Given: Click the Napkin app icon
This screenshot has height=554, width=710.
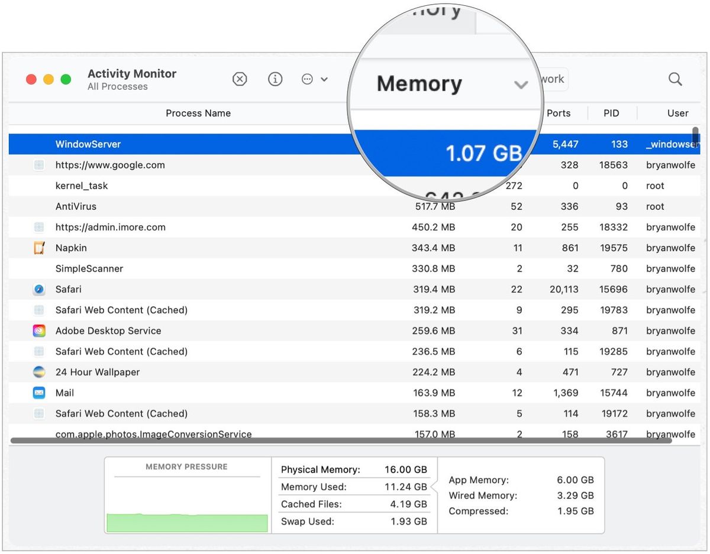Looking at the screenshot, I should click(x=39, y=248).
